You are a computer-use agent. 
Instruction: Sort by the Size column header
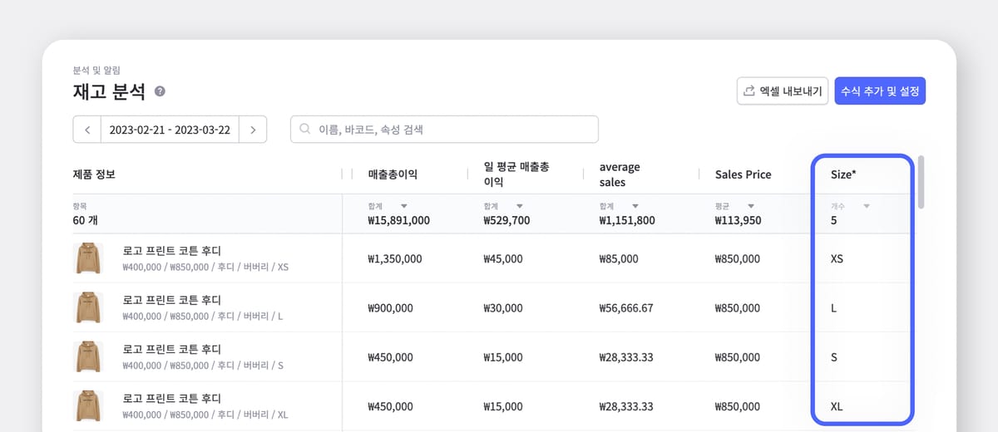[843, 174]
